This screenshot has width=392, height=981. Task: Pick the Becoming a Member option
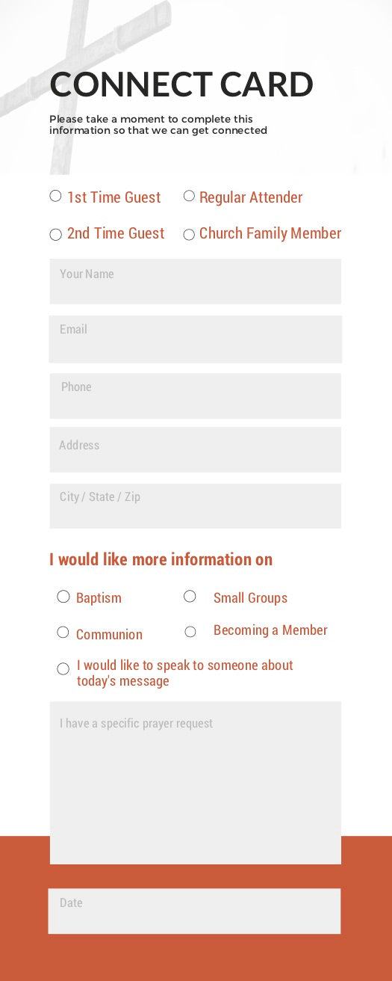(x=190, y=632)
